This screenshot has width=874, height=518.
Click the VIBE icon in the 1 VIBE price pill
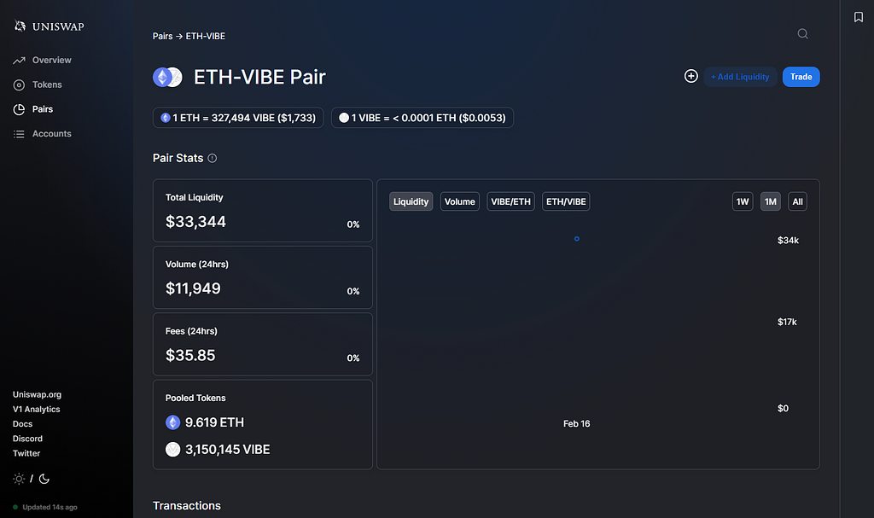pyautogui.click(x=344, y=118)
